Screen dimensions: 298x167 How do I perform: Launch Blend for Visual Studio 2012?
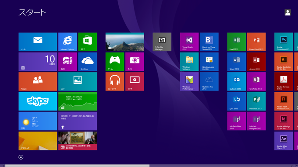tap(209, 42)
